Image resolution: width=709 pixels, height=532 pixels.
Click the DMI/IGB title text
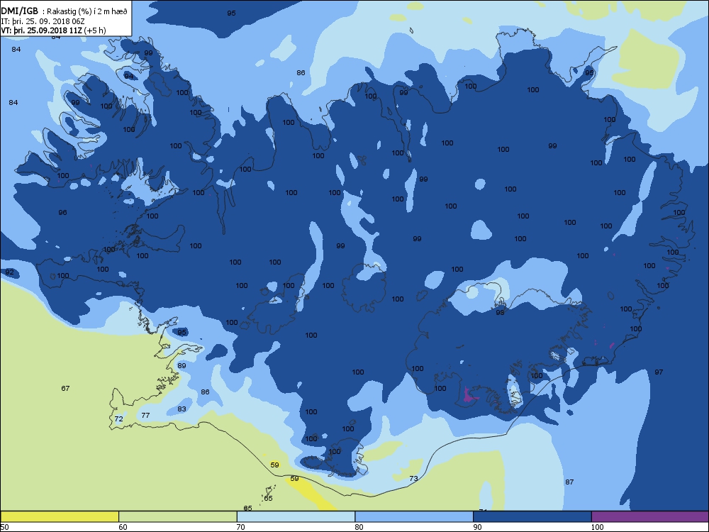coord(19,11)
